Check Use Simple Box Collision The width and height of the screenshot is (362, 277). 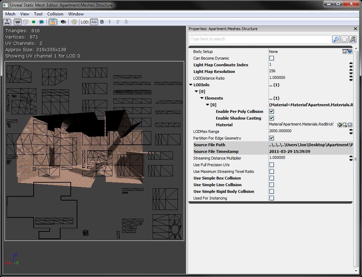(272, 178)
